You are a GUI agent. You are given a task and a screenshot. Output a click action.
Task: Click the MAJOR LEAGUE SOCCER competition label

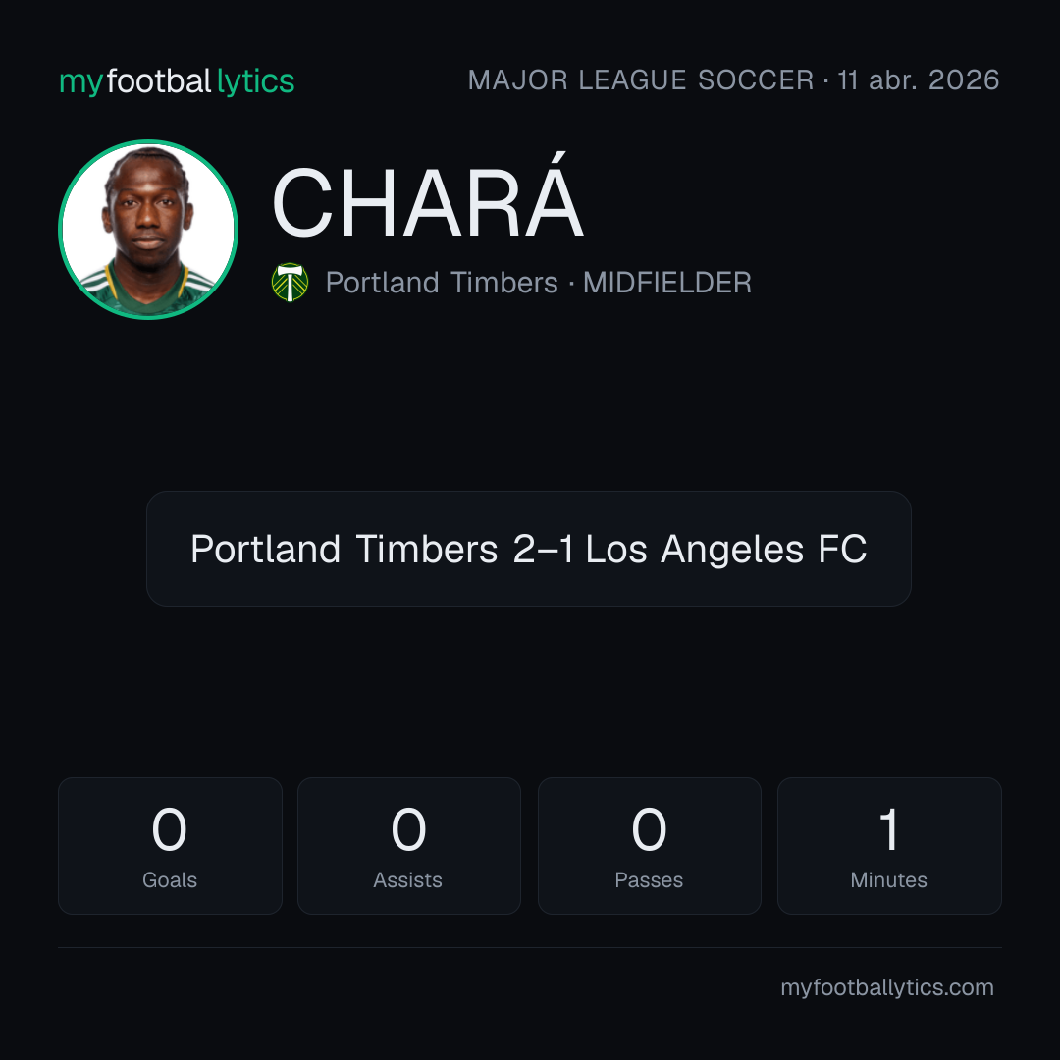pos(641,79)
